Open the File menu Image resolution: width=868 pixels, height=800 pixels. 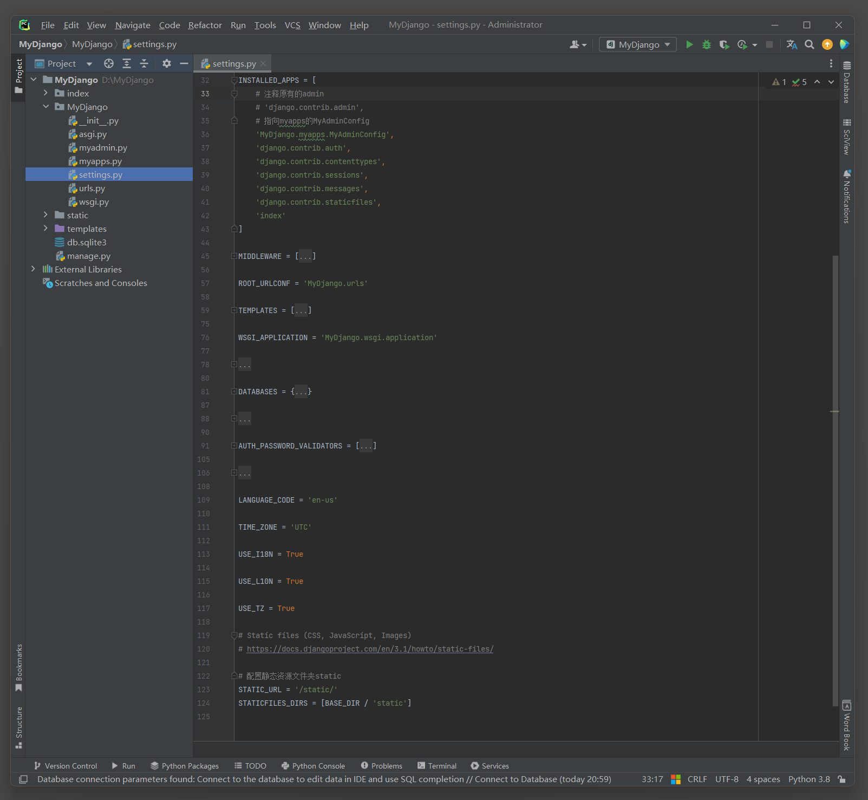(x=48, y=25)
